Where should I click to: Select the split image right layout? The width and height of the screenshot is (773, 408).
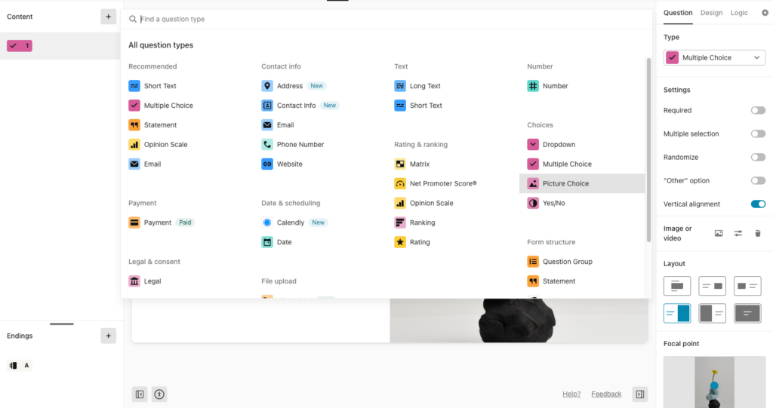click(677, 314)
